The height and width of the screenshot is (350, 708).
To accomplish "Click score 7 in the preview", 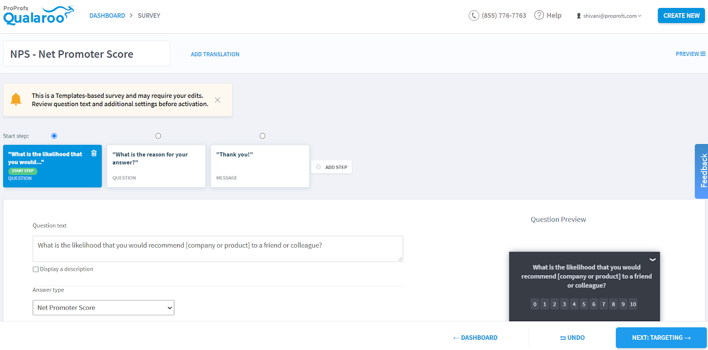I will [x=604, y=304].
